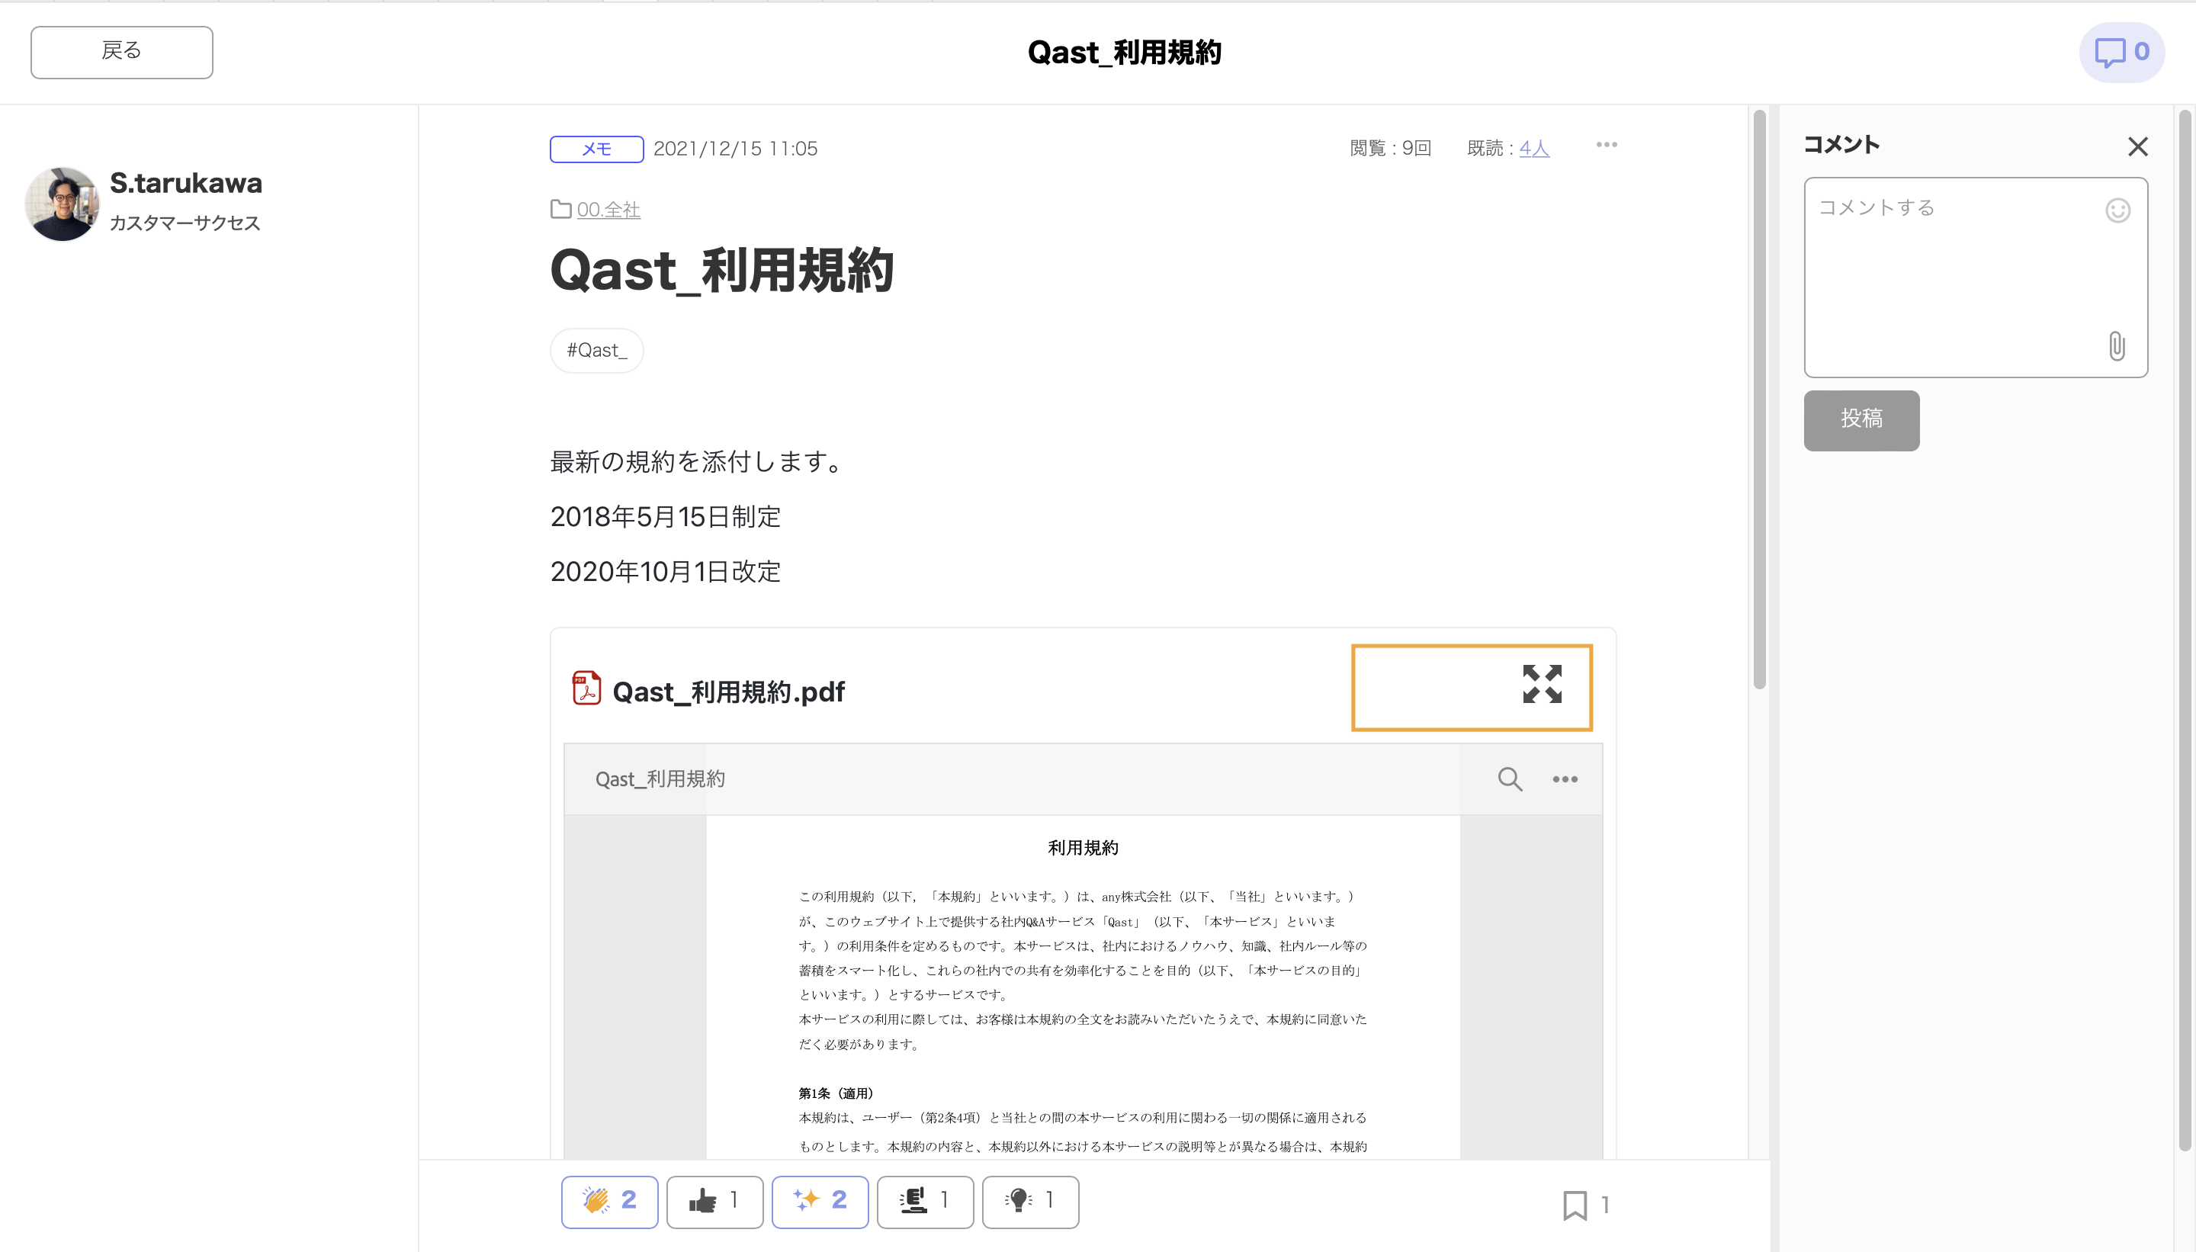
Task: Open the post options three-dot menu
Action: pos(1606,144)
